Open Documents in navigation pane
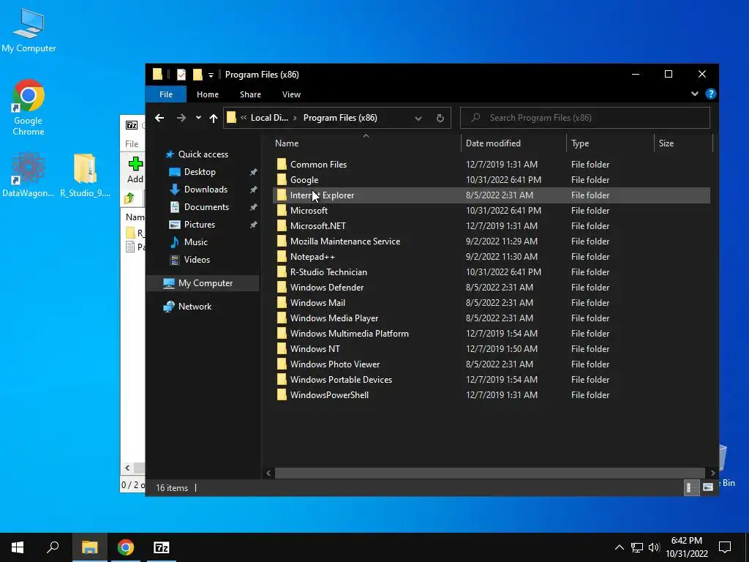This screenshot has width=749, height=562. pos(206,207)
